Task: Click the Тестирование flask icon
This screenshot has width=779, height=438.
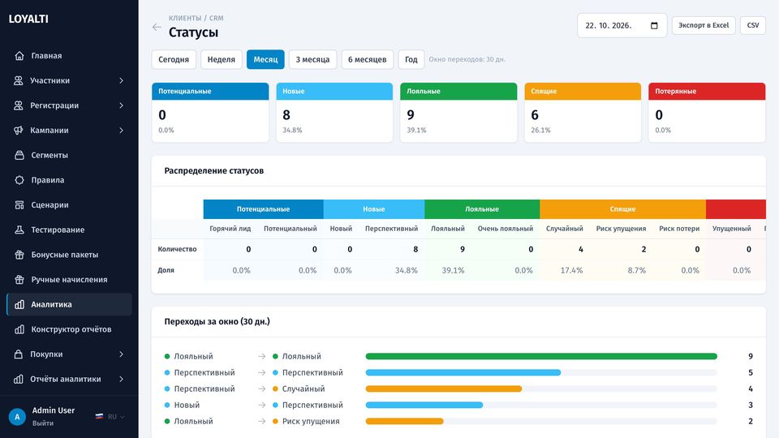Action: pyautogui.click(x=19, y=230)
